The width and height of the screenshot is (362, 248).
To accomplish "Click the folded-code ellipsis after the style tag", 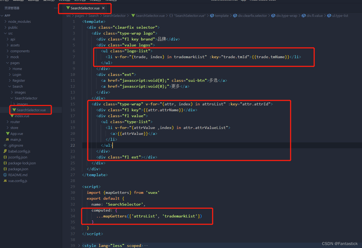I will click(146, 246).
